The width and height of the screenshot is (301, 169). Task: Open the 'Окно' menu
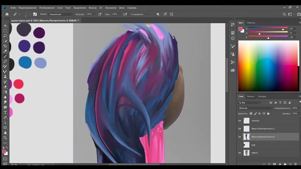pyautogui.click(x=121, y=8)
